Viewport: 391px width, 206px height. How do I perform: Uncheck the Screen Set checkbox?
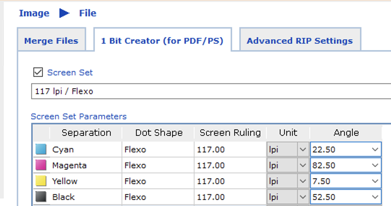point(38,72)
